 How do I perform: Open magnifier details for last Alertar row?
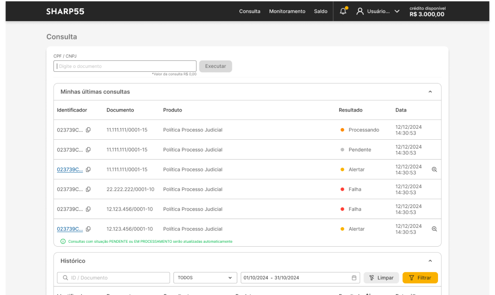pos(434,229)
